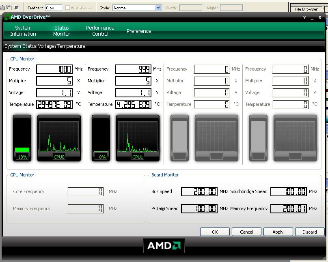
Task: Open the System Information menu
Action: (23, 31)
